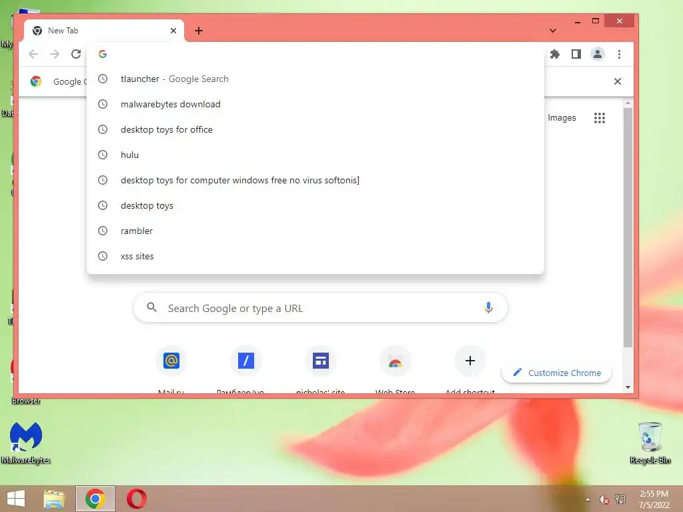Click the magnifier icon in the search box

[151, 307]
